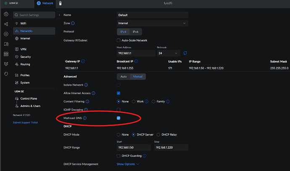This screenshot has height=171, width=290.
Task: Switch to UDM SE tab
Action: [11, 3]
